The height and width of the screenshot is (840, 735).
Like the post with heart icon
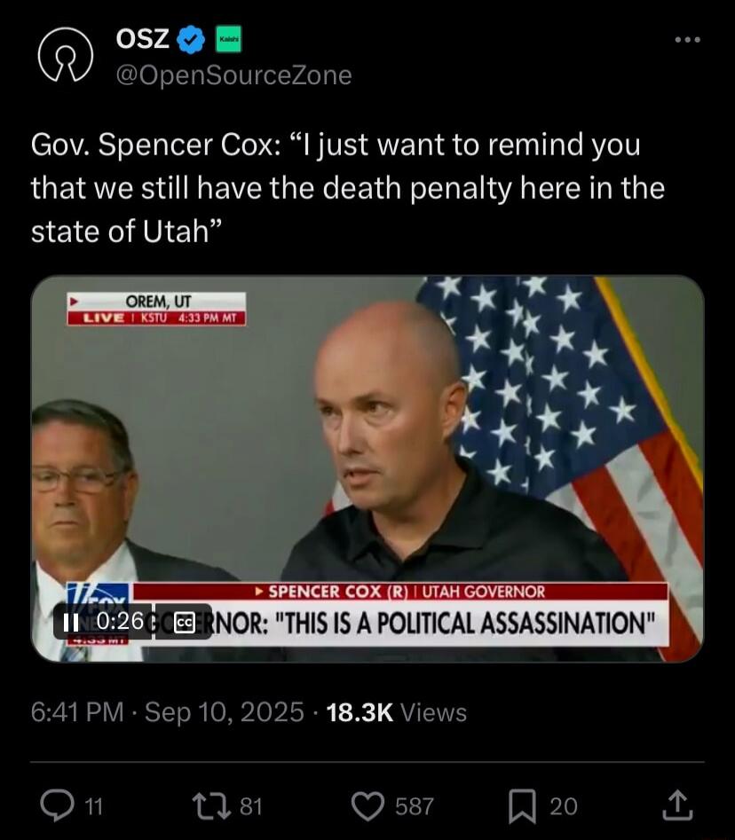coord(367,806)
